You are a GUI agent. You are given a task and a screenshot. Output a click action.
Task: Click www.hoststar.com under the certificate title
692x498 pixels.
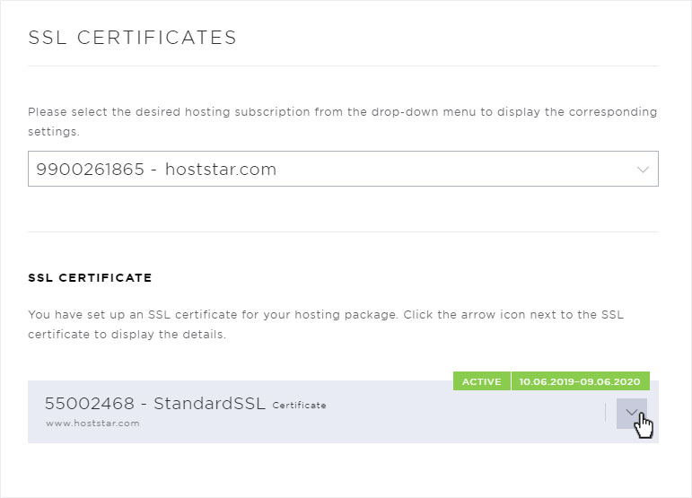click(x=92, y=424)
